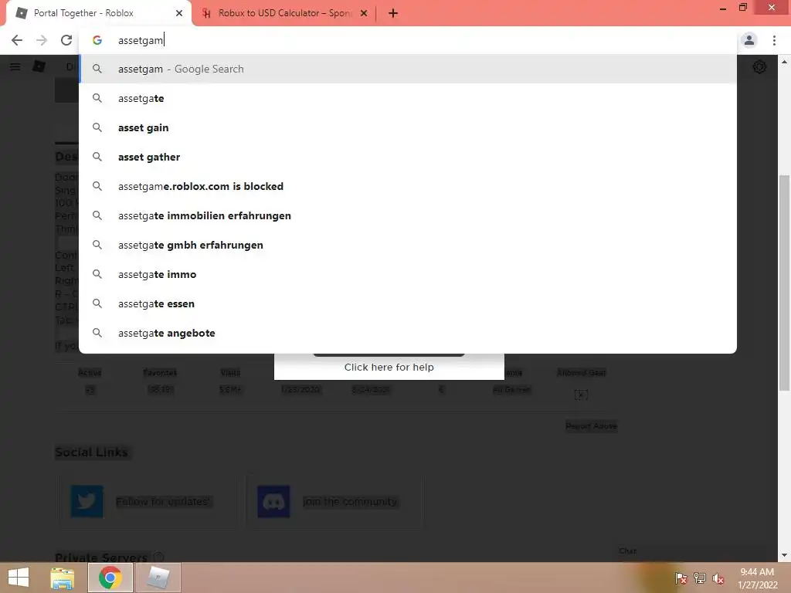Select the 'assetgate angebote' suggestion
Viewport: 791px width, 593px height.
click(x=408, y=333)
